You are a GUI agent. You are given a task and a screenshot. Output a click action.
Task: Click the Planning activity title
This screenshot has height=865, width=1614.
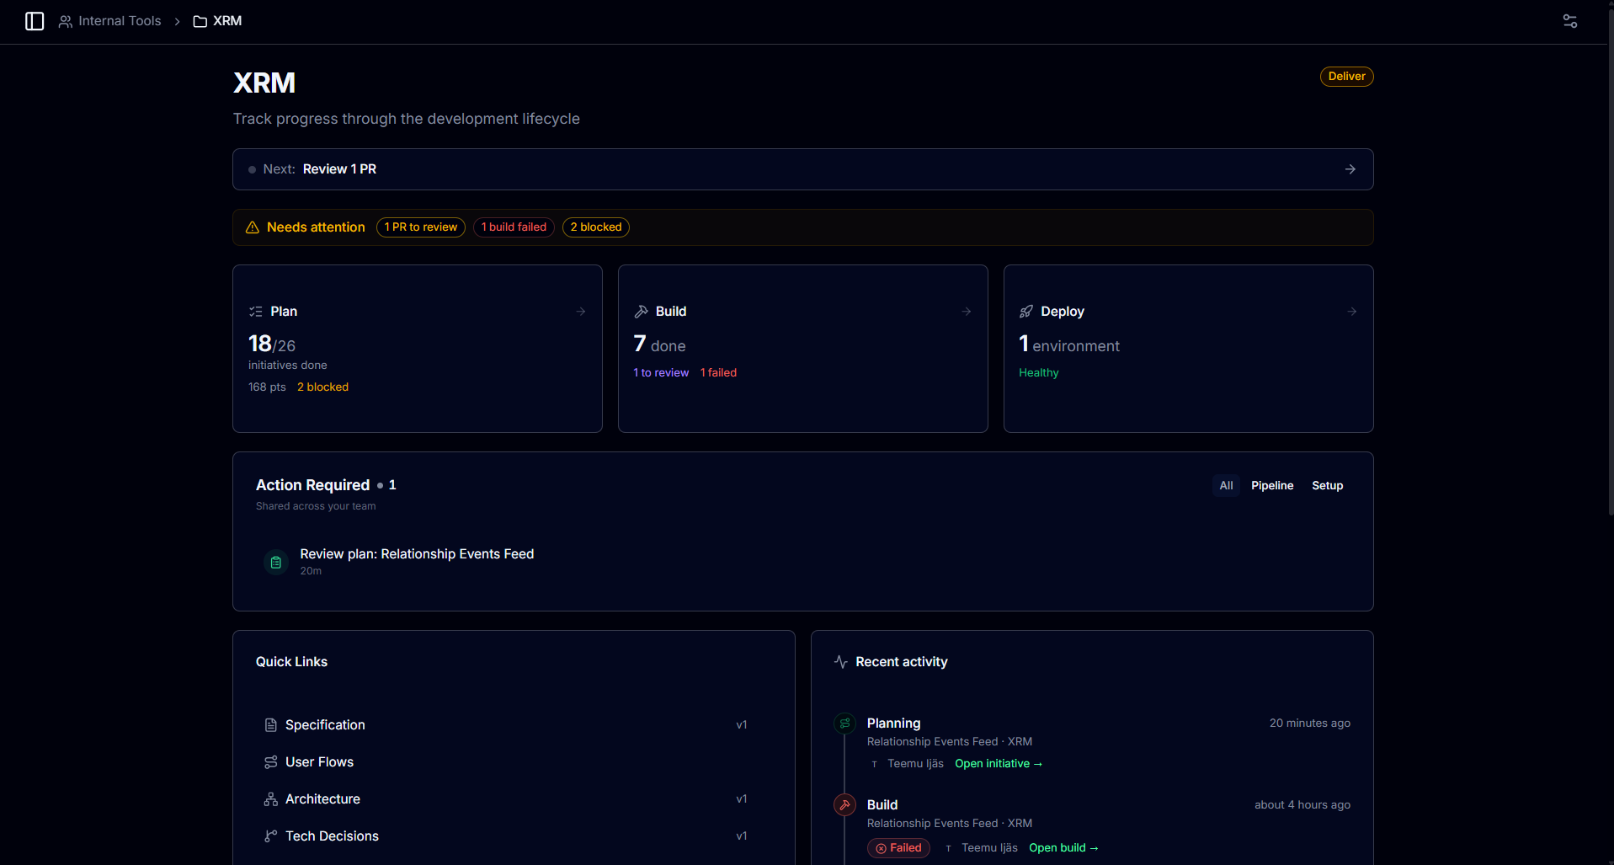point(893,724)
